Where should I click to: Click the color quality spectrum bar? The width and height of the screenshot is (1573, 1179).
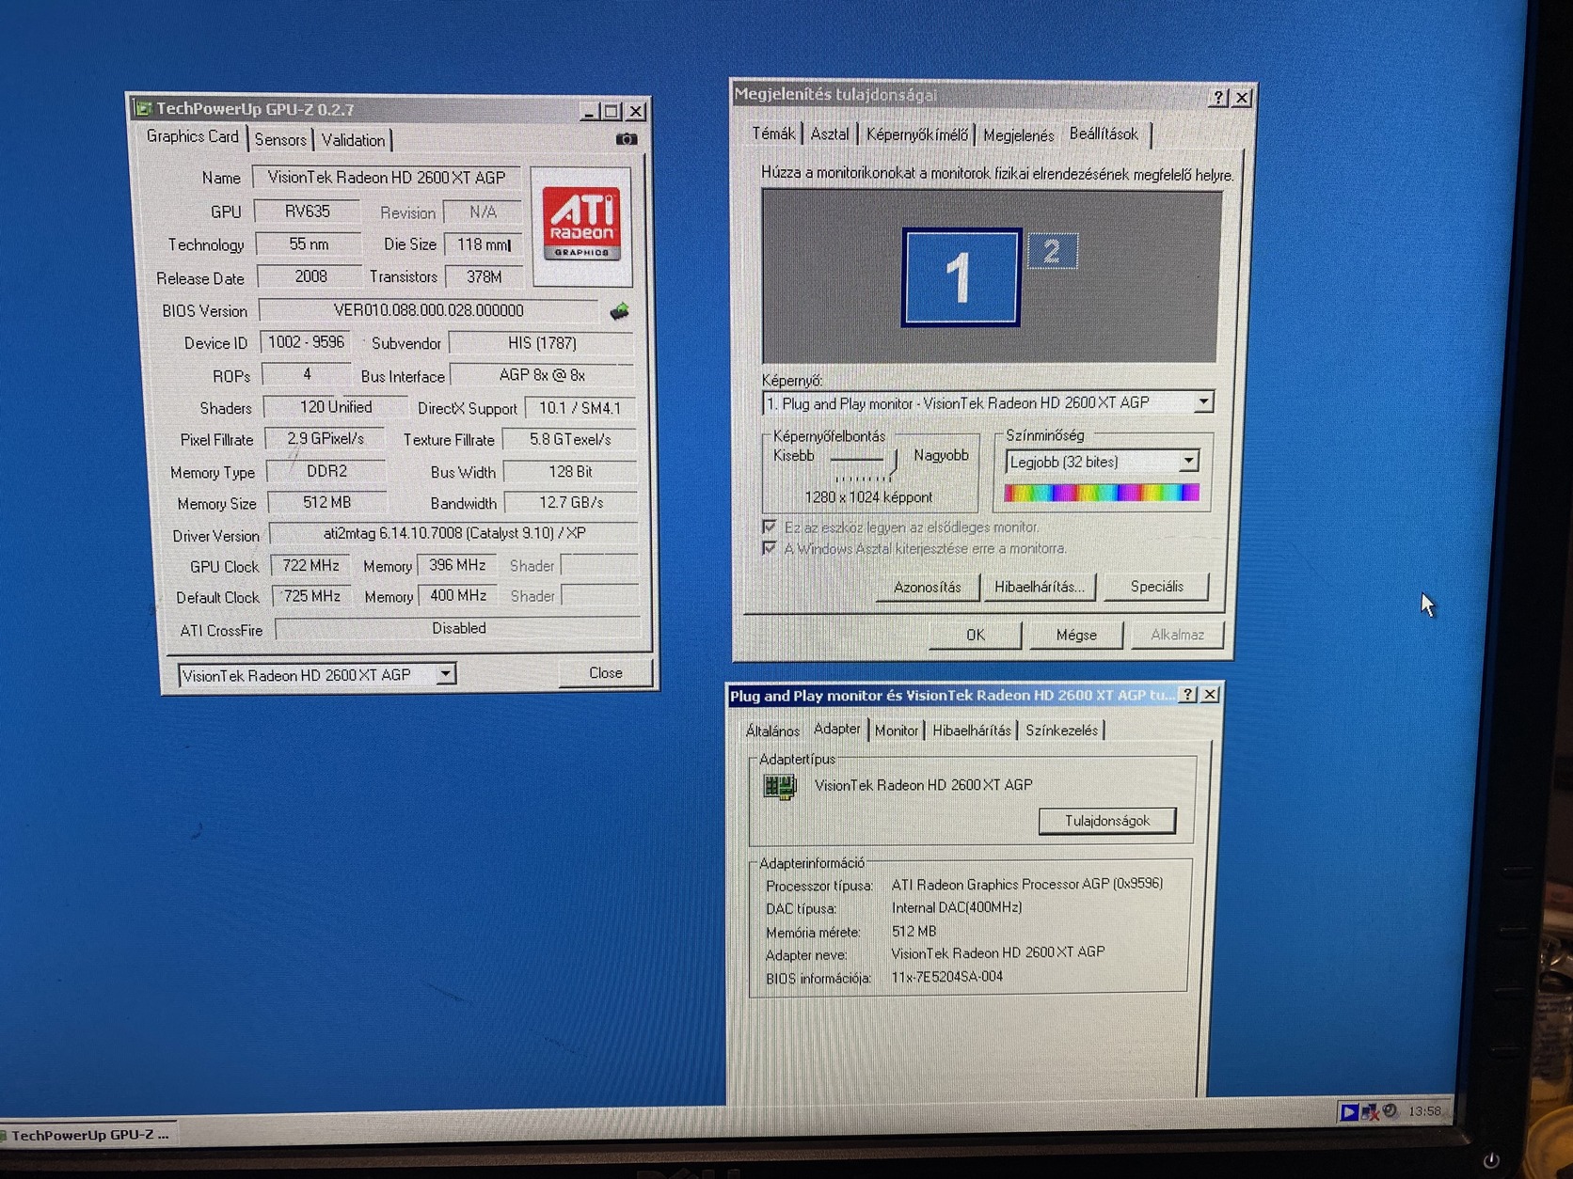pyautogui.click(x=1102, y=493)
